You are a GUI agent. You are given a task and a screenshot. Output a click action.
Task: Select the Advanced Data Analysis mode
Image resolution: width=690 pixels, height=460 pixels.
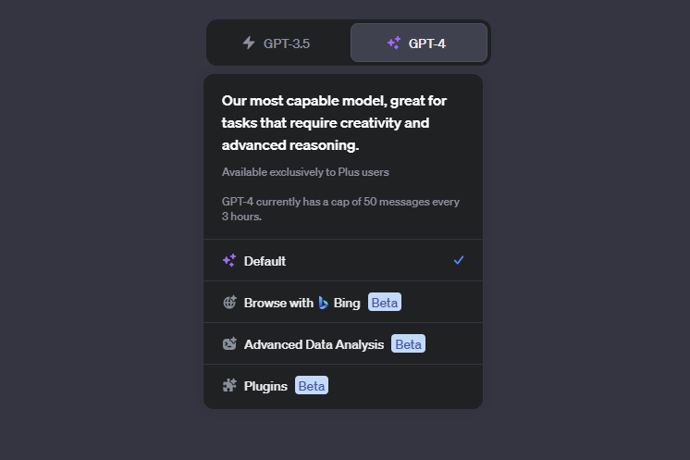coord(343,343)
